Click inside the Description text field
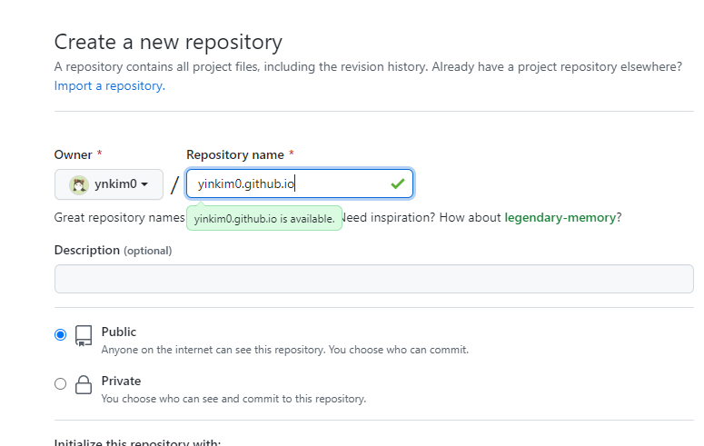 (374, 279)
